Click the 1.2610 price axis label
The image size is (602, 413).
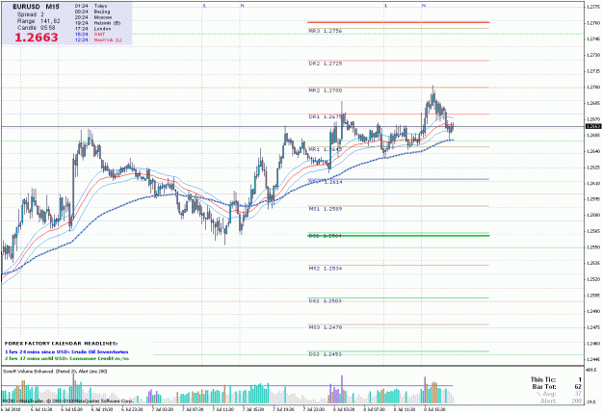(593, 183)
